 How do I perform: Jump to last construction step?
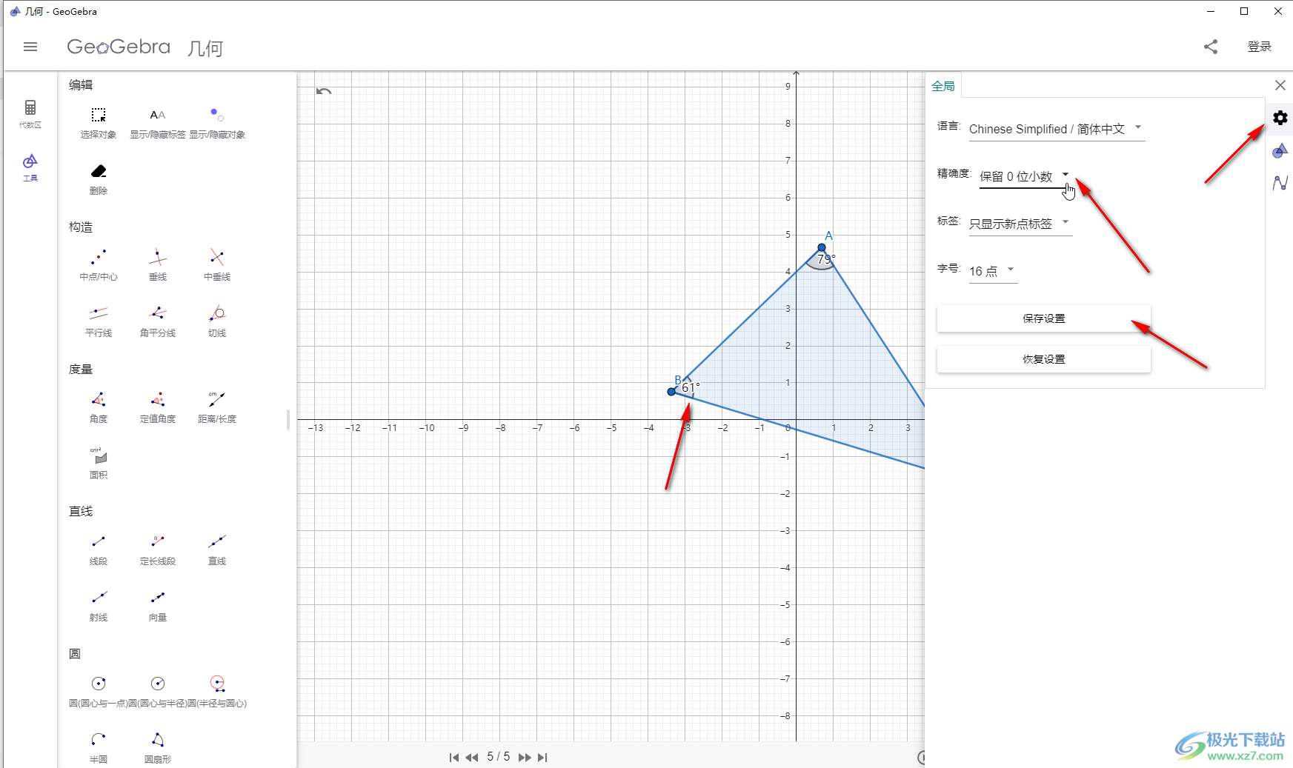(x=542, y=757)
